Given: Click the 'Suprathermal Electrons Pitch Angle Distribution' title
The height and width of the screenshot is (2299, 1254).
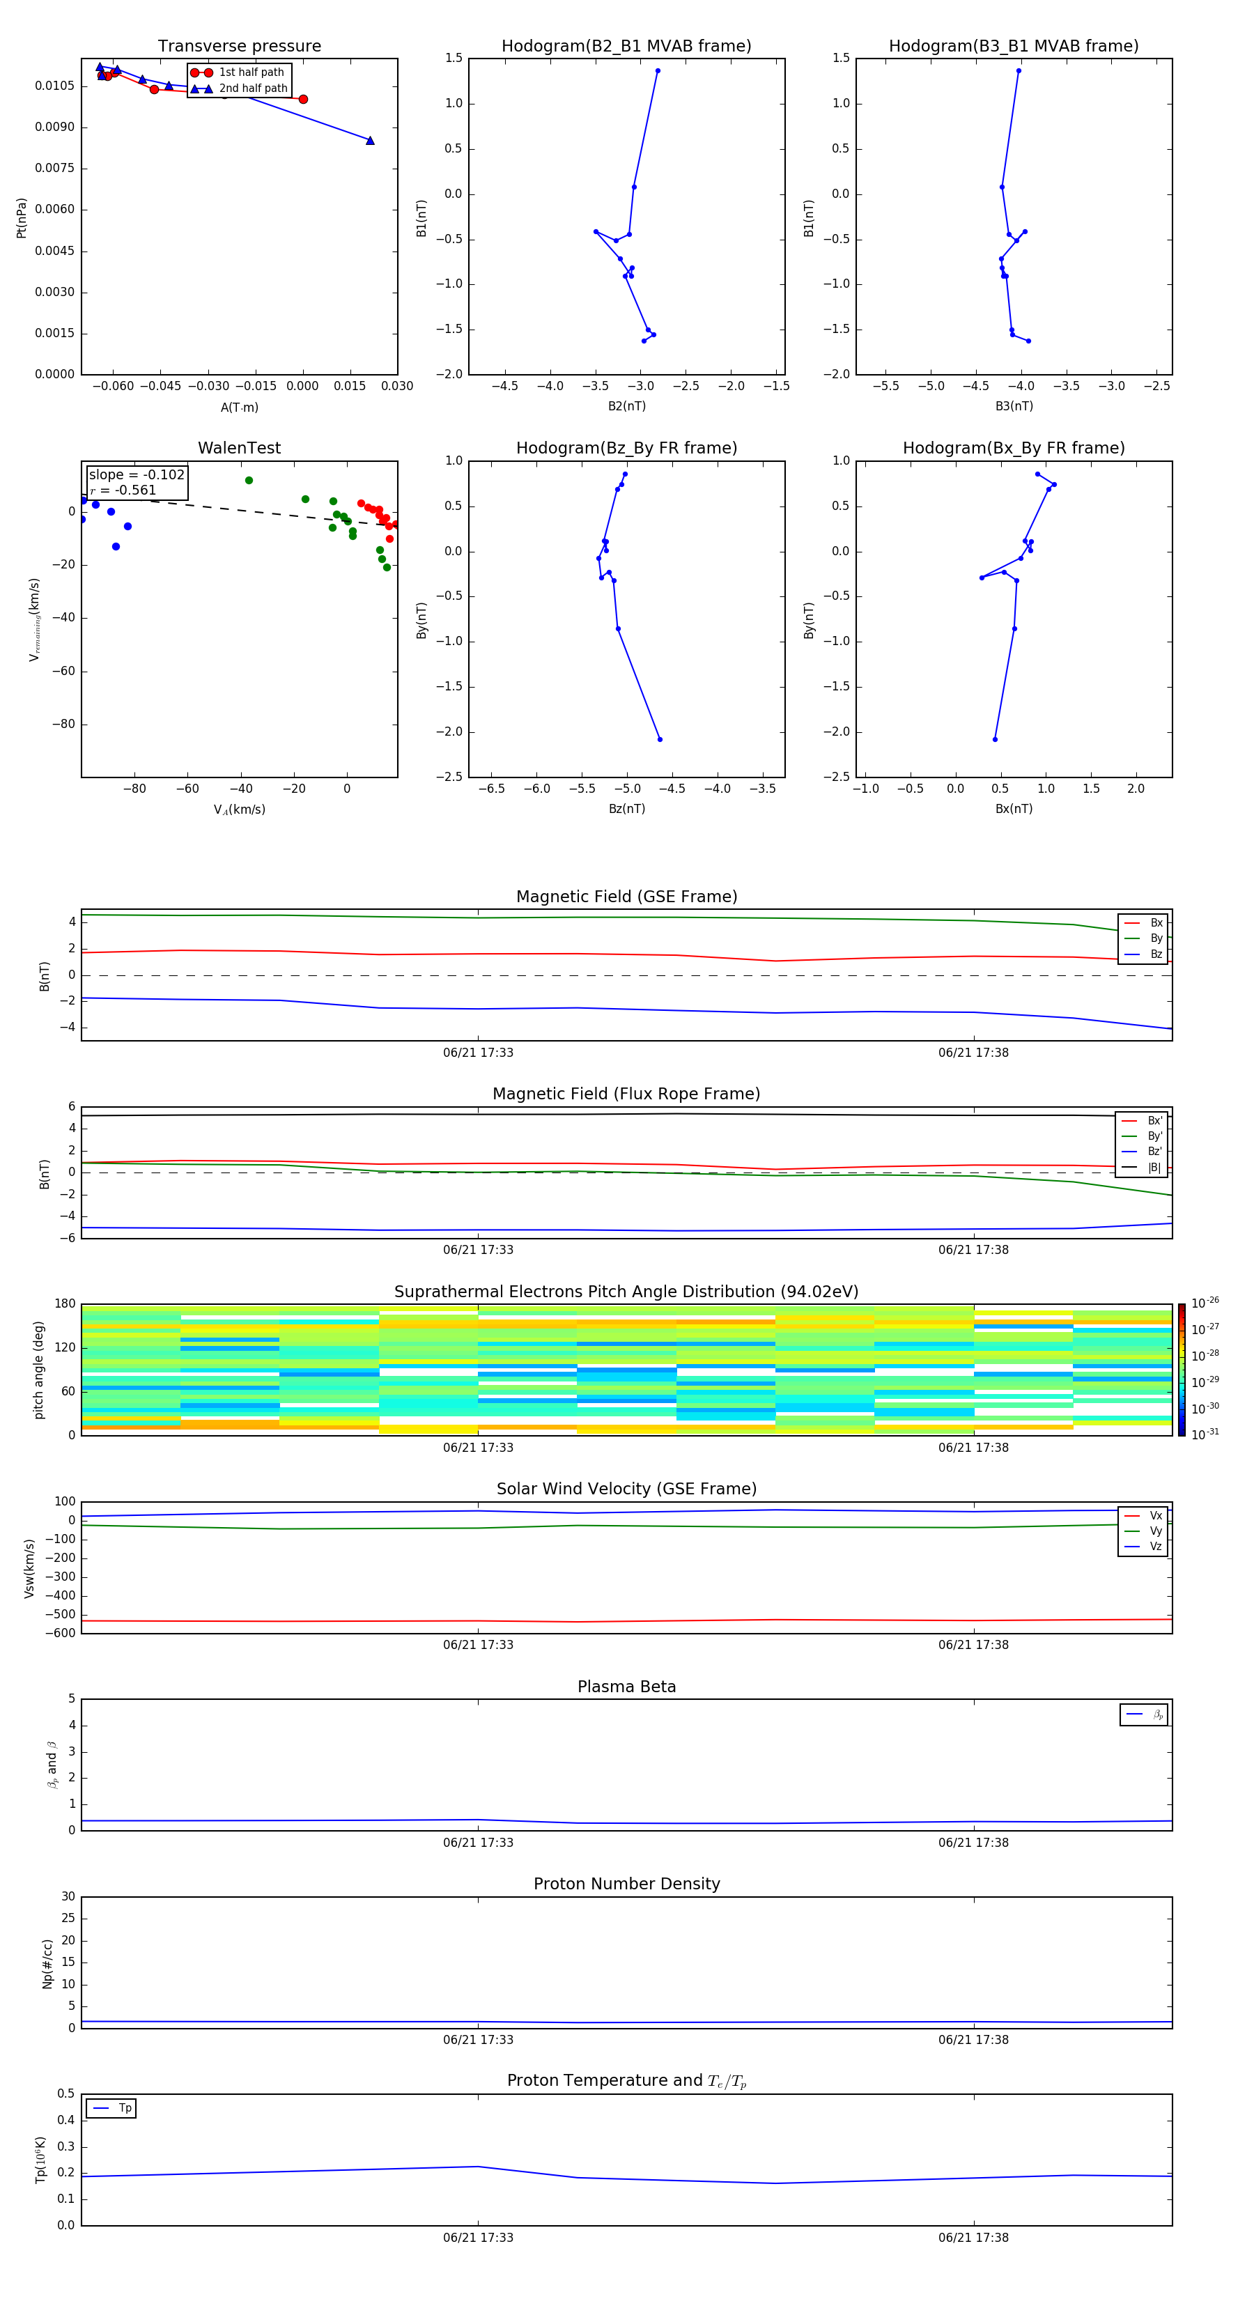Looking at the screenshot, I should 626,1292.
